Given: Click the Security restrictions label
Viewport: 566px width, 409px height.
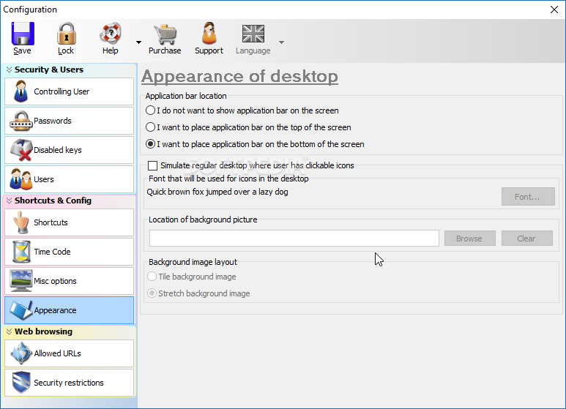Looking at the screenshot, I should coord(69,383).
